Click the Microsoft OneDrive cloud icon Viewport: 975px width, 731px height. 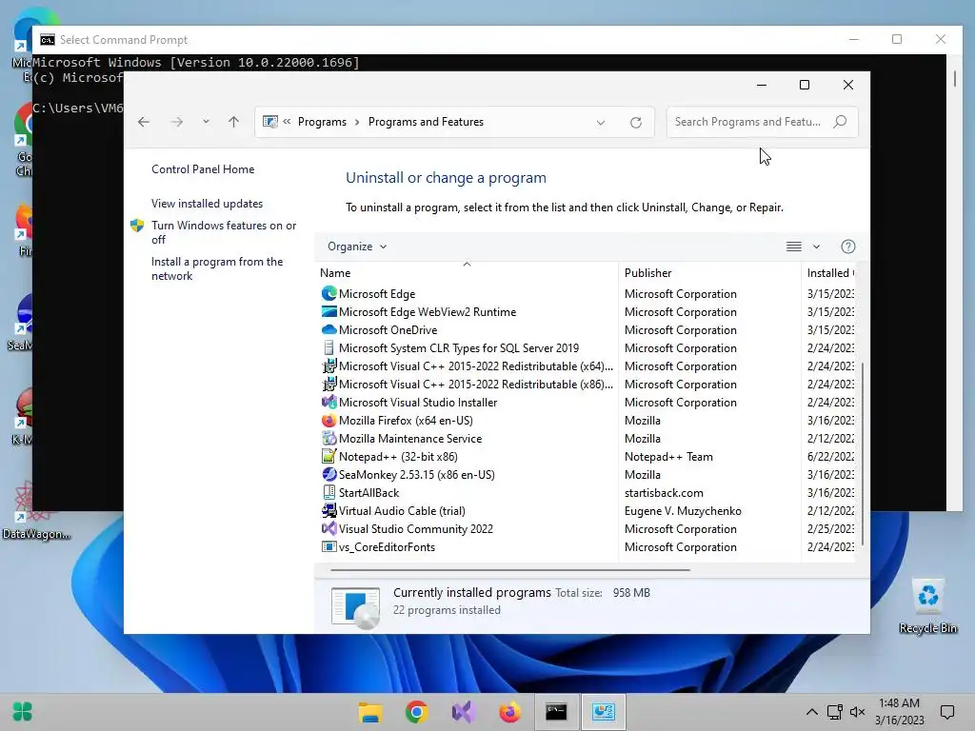click(328, 329)
